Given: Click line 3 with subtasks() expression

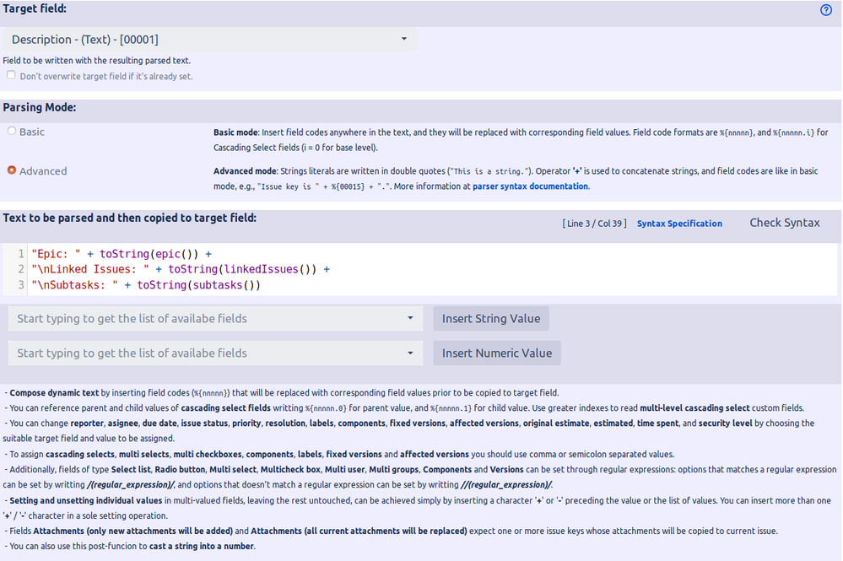Looking at the screenshot, I should (146, 285).
